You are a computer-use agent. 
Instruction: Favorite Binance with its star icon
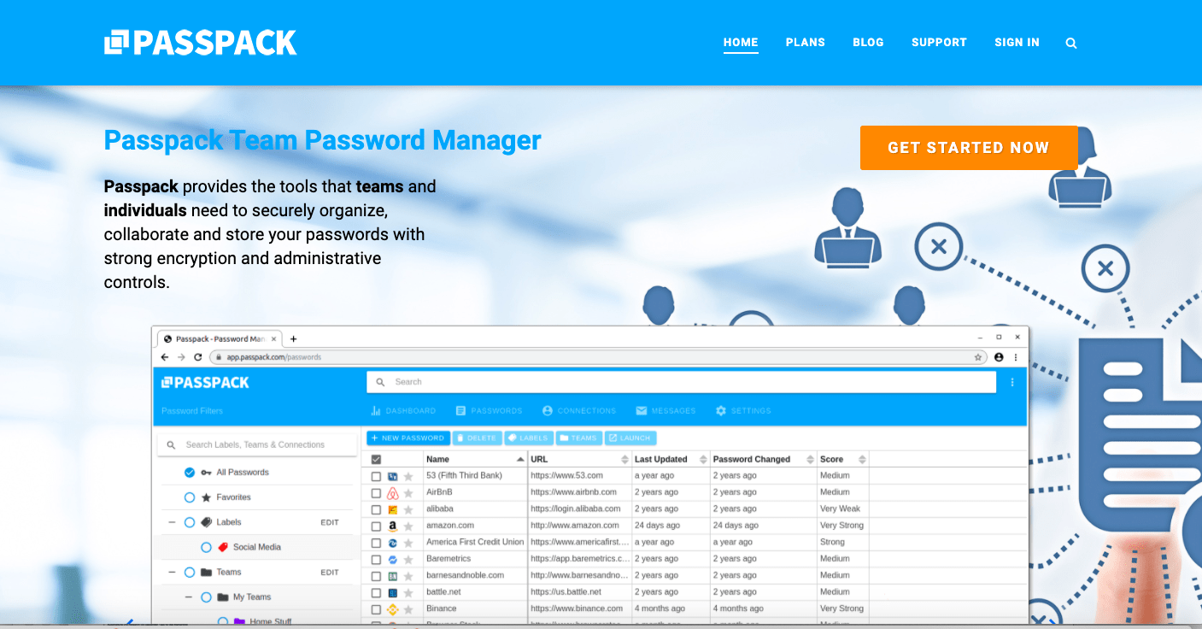408,609
